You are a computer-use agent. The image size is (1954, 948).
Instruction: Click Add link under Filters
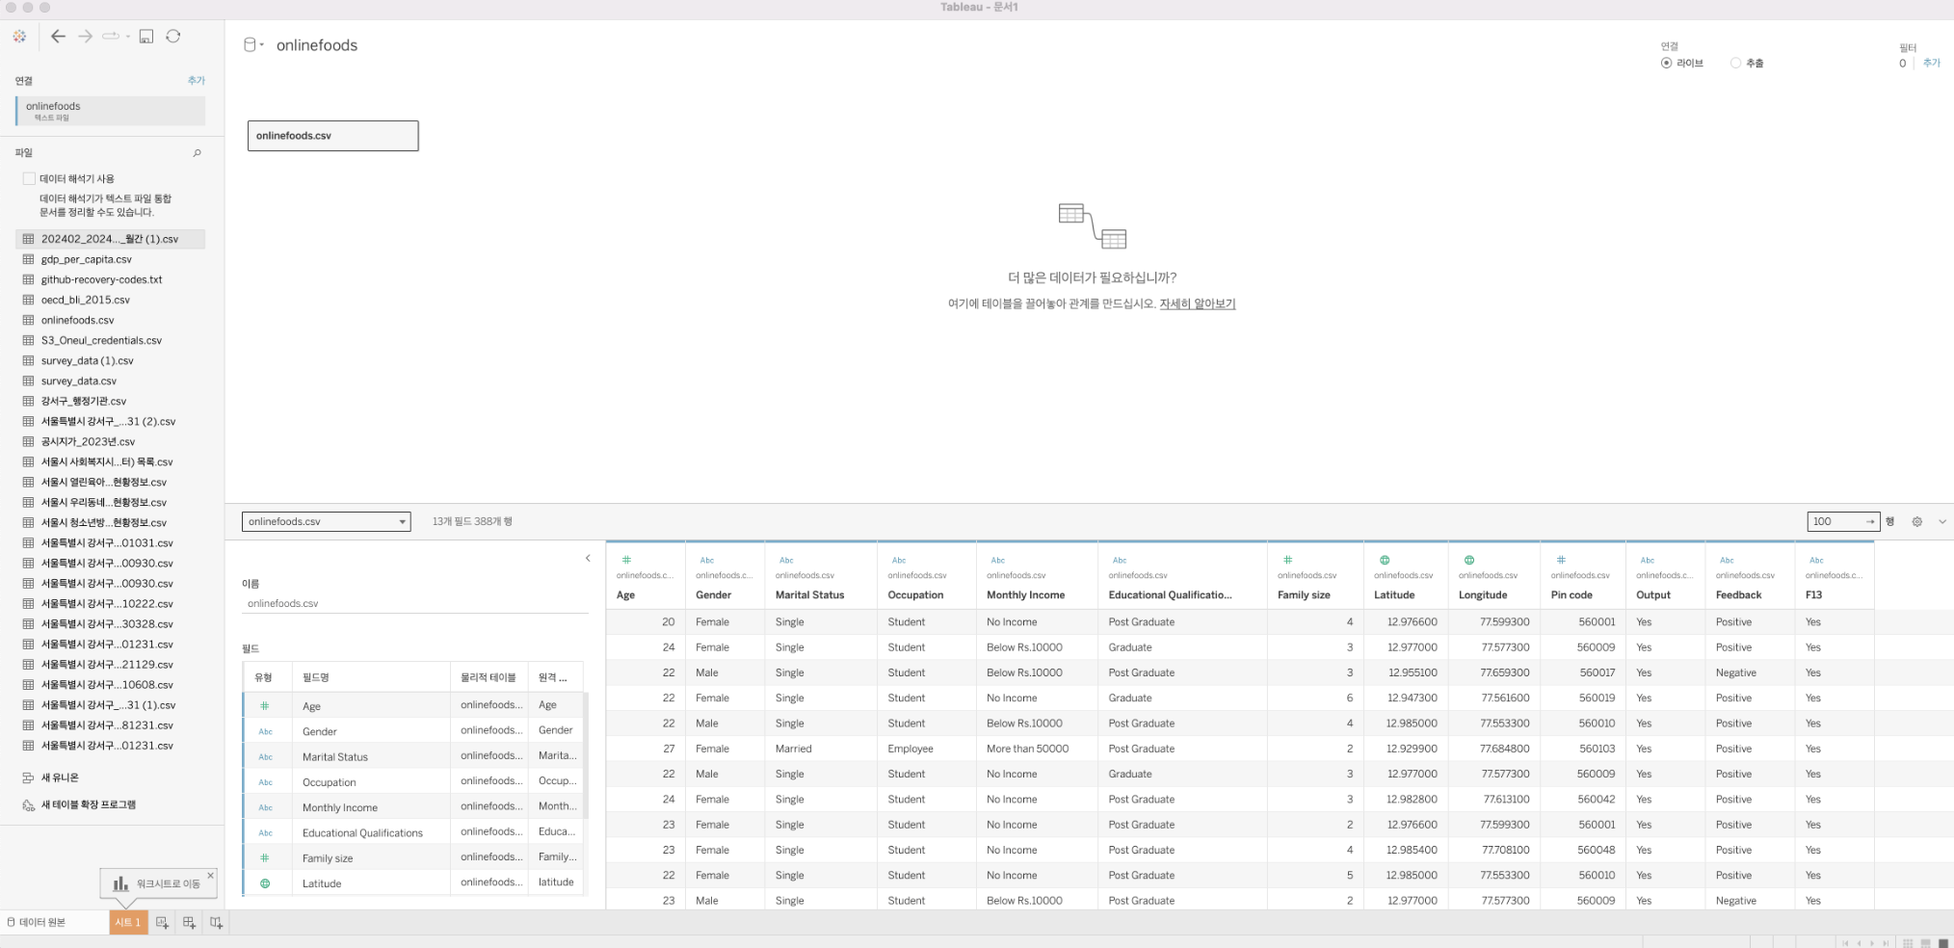click(1932, 63)
